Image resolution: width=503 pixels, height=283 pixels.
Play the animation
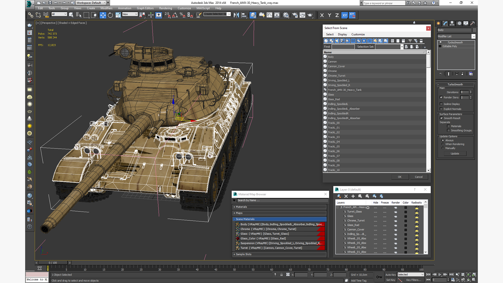point(440,275)
